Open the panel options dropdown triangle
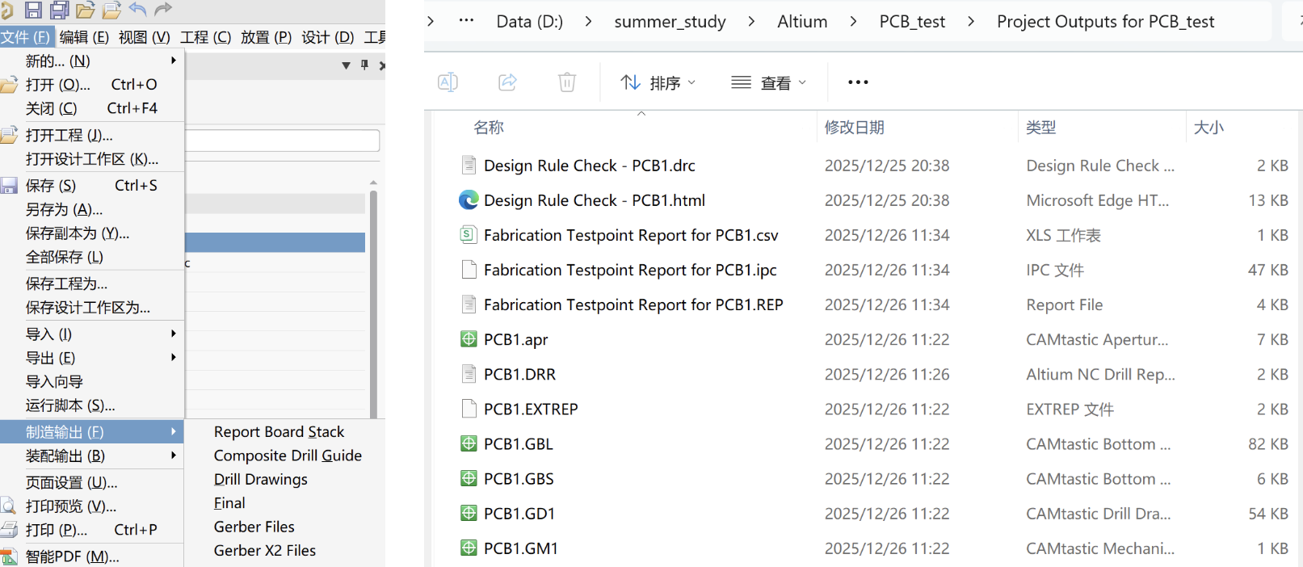1303x567 pixels. click(346, 65)
